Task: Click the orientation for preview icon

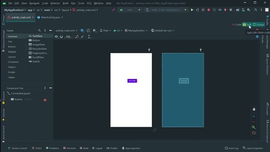Action: 88,30
